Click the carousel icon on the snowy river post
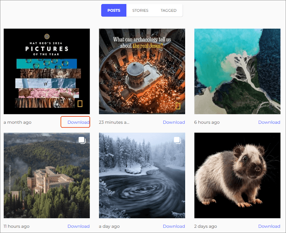 click(177, 140)
